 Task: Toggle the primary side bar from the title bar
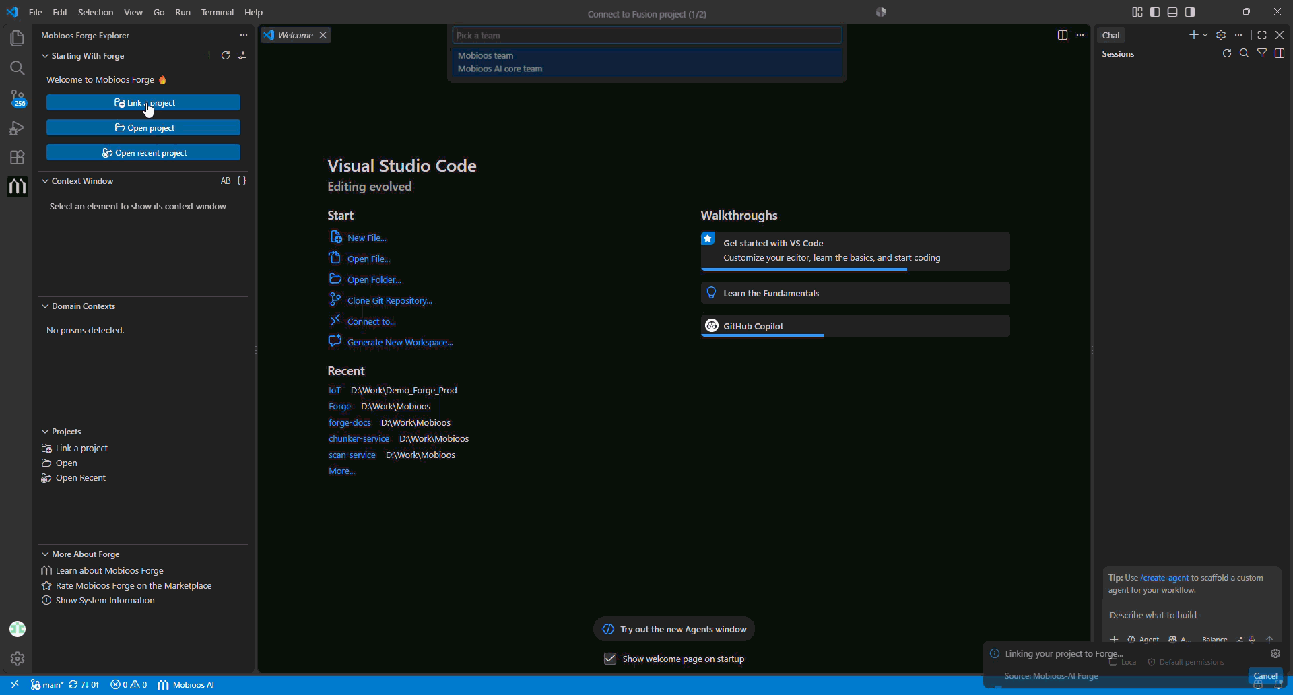1155,12
